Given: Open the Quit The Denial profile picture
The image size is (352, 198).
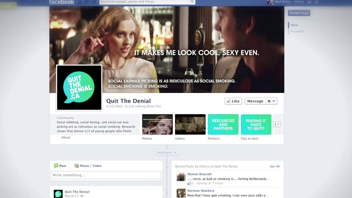Looking at the screenshot, I should pyautogui.click(x=79, y=88).
